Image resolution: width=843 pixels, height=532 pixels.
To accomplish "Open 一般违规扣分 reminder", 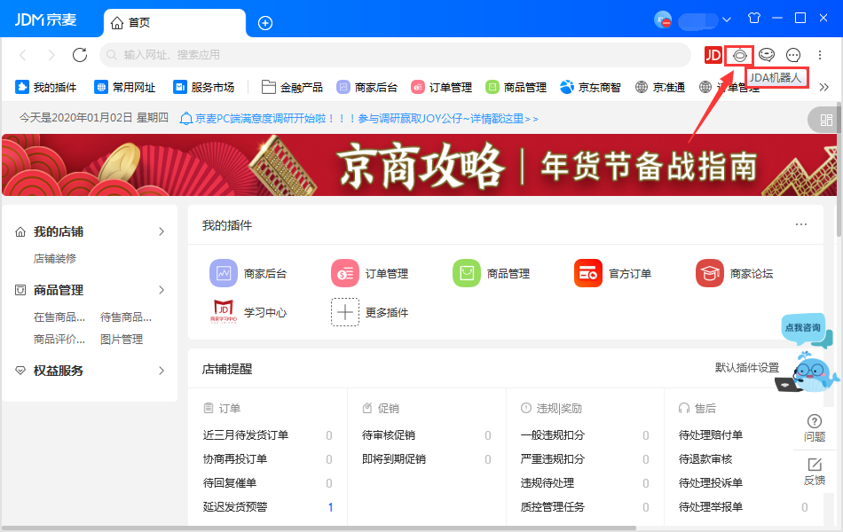I will click(553, 435).
